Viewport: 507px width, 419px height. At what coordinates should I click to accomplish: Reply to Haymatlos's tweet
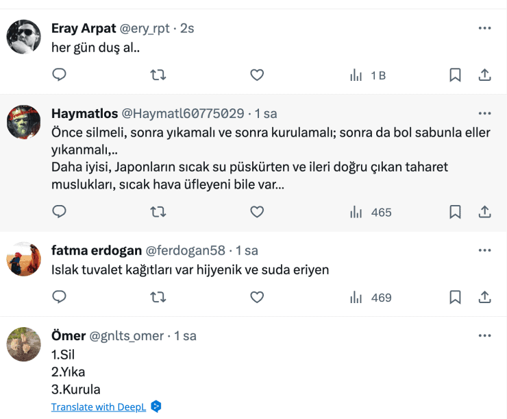point(60,212)
